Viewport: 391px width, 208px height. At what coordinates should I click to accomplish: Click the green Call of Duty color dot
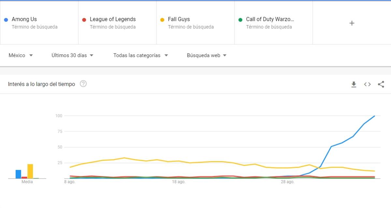(x=240, y=20)
